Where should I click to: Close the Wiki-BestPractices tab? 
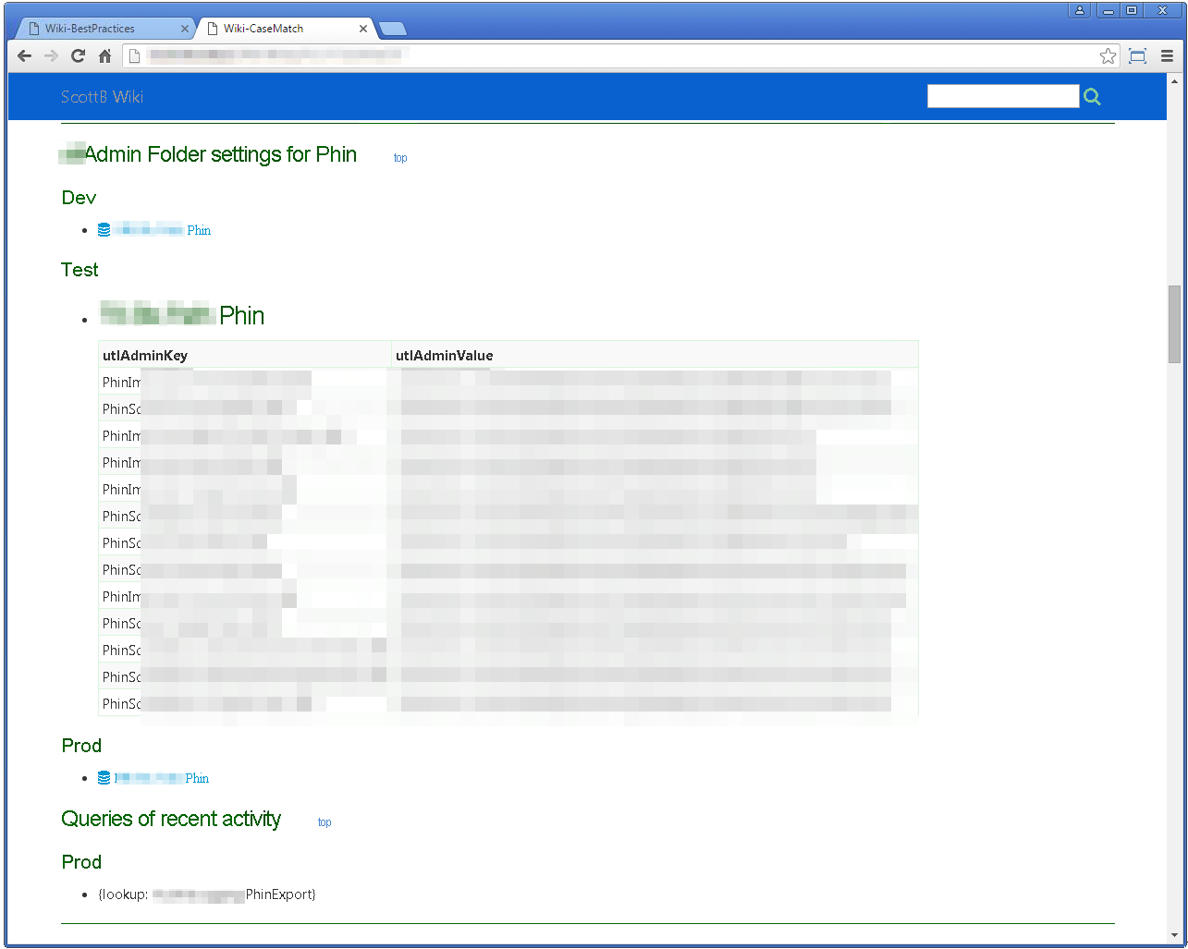pyautogui.click(x=185, y=29)
